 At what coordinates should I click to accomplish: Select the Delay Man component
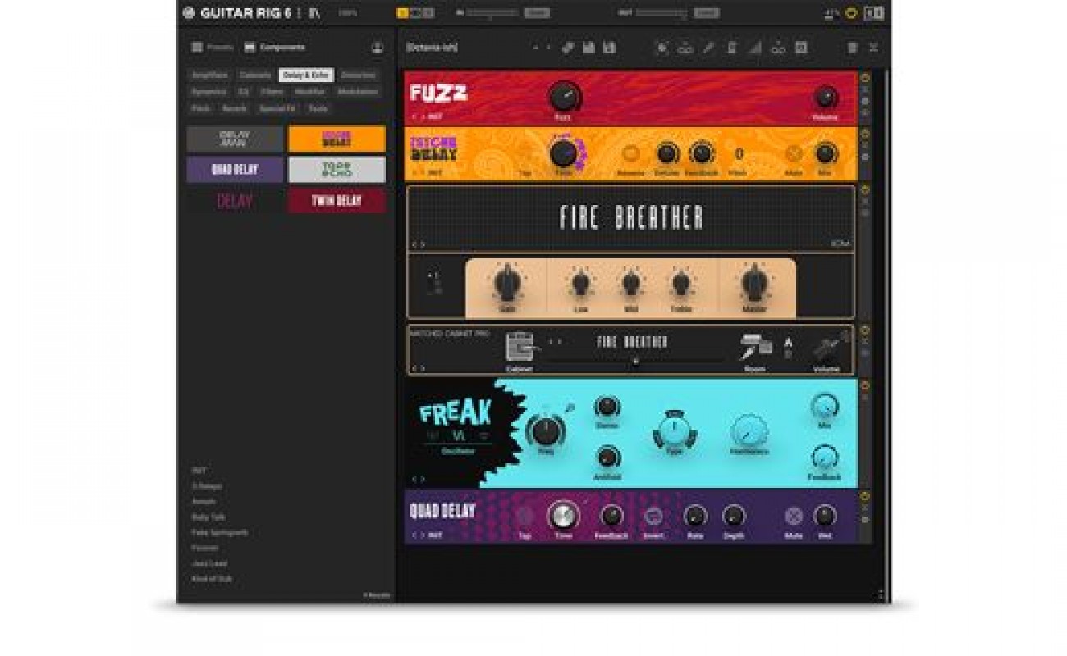click(x=235, y=139)
